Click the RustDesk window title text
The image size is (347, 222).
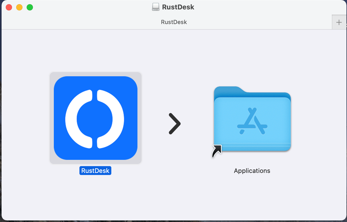click(178, 7)
